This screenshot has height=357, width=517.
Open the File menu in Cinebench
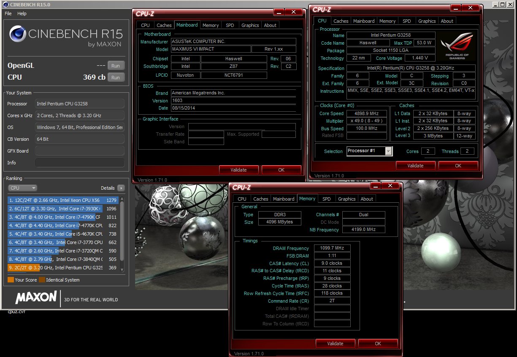[8, 13]
